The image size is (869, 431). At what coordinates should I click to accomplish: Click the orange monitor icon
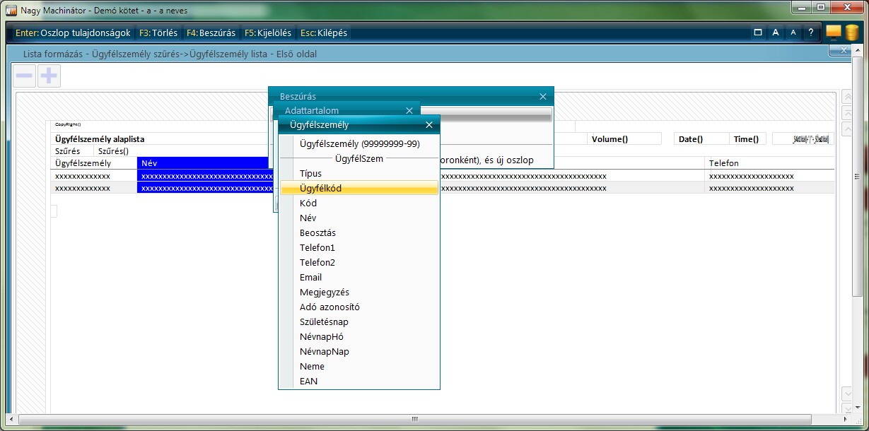point(834,33)
